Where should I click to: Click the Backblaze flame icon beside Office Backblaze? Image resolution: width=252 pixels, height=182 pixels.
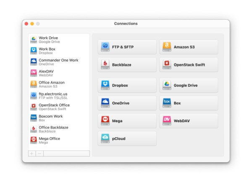(34, 129)
